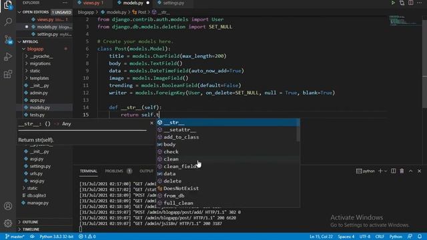
Task: Change the CRLF line ending setting
Action: pos(380,237)
